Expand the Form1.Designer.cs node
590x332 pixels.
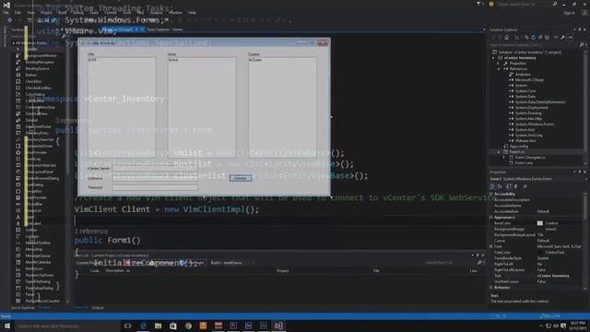(504, 158)
